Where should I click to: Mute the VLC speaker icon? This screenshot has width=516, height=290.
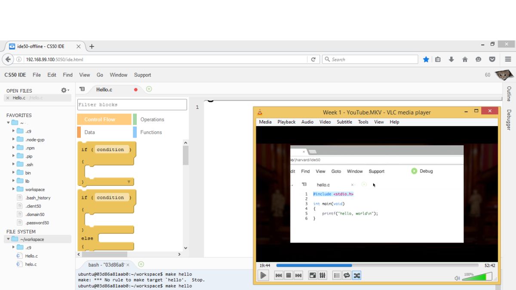pyautogui.click(x=457, y=278)
